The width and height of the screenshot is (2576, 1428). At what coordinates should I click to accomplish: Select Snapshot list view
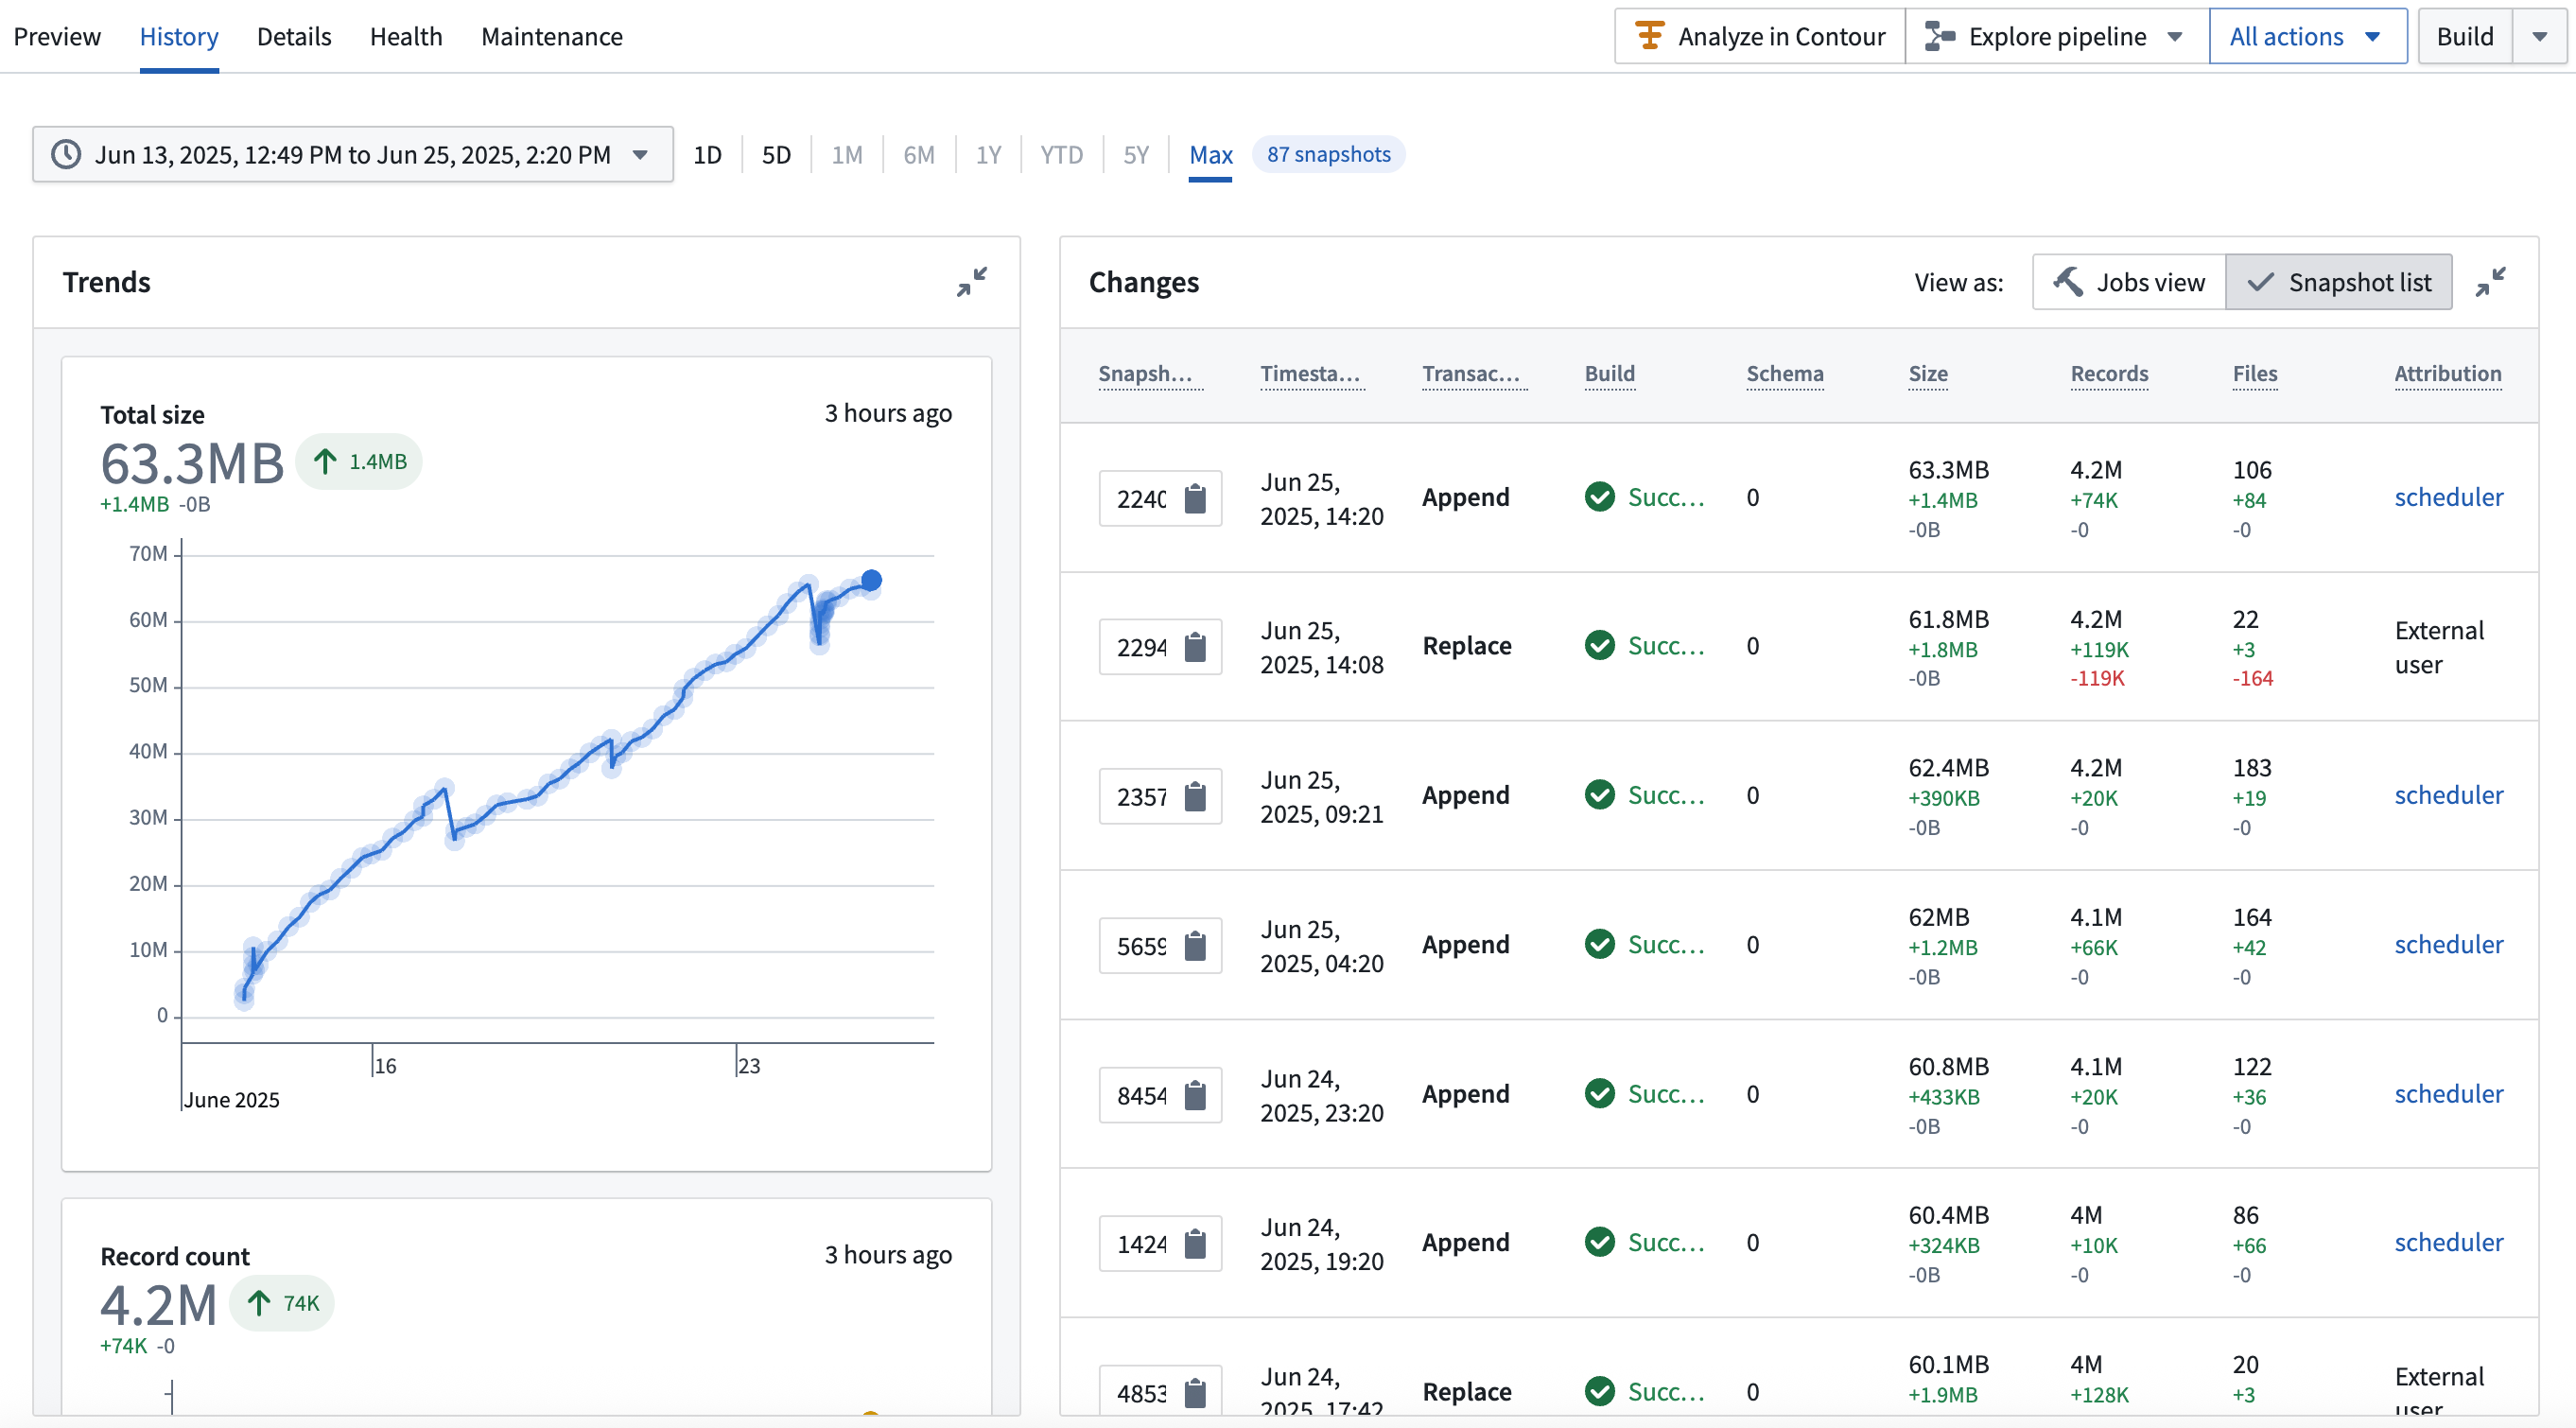(2338, 282)
